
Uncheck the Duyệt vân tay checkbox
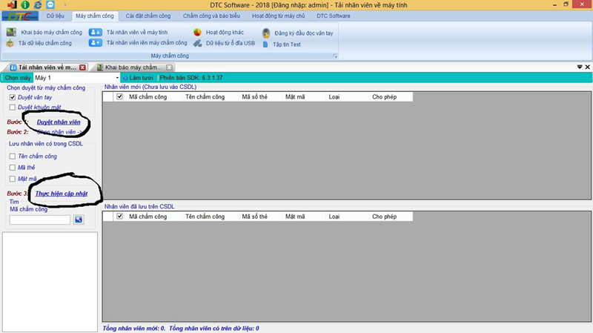point(12,97)
